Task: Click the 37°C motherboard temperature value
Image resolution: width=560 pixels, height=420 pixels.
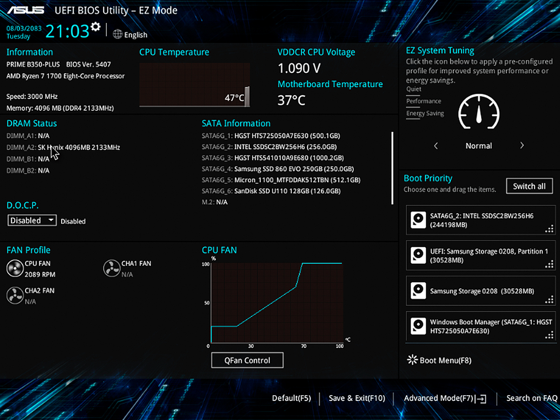Action: pos(292,100)
